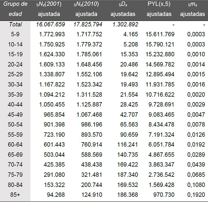Select the 5mx ajustadas column header
Viewport: 208px width, 202px height.
(x=192, y=9)
